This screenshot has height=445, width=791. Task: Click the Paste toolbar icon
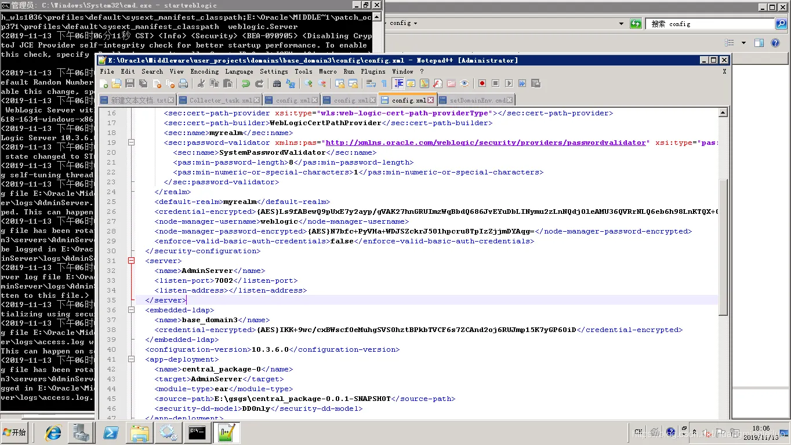tap(228, 83)
